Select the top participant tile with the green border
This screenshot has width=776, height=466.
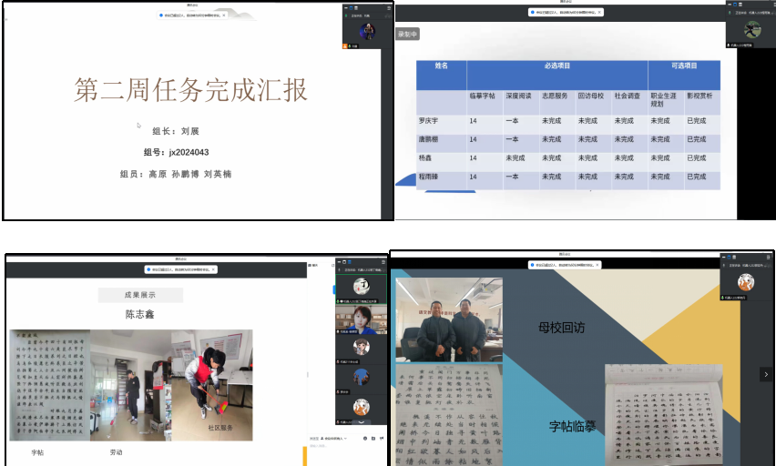coord(362,288)
